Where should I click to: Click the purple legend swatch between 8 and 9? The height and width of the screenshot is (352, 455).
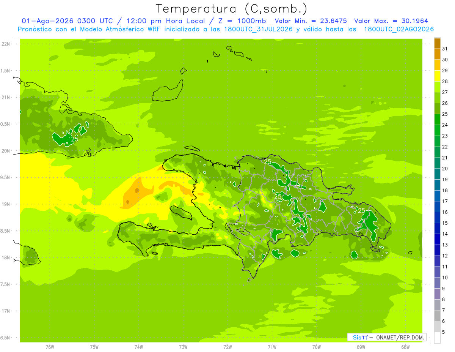pos(437,294)
